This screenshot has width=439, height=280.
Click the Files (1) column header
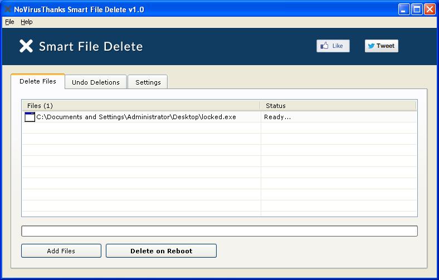pyautogui.click(x=141, y=106)
